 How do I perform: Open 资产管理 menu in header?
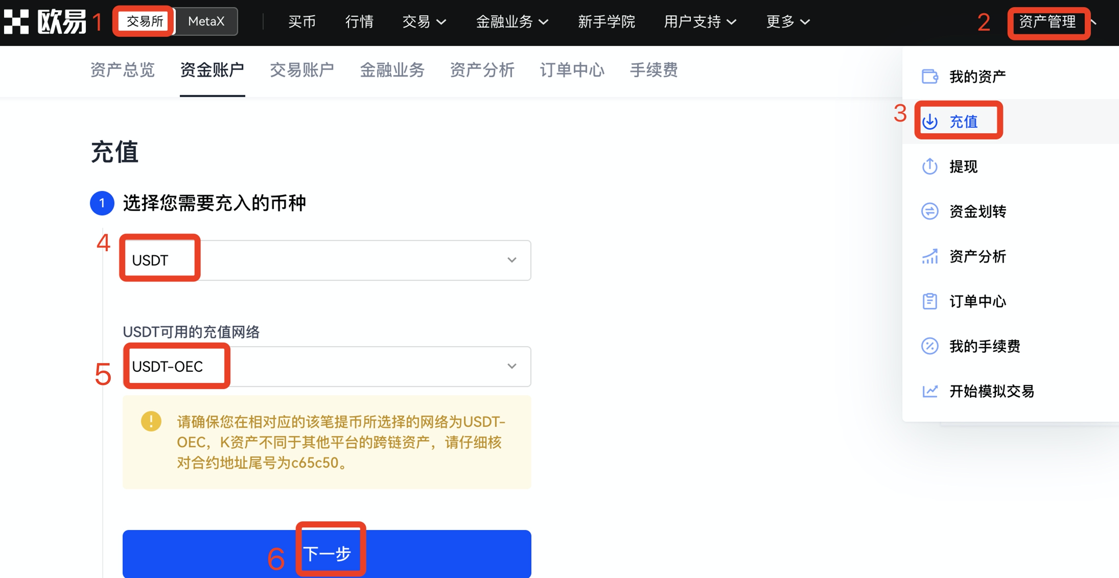click(x=1048, y=21)
